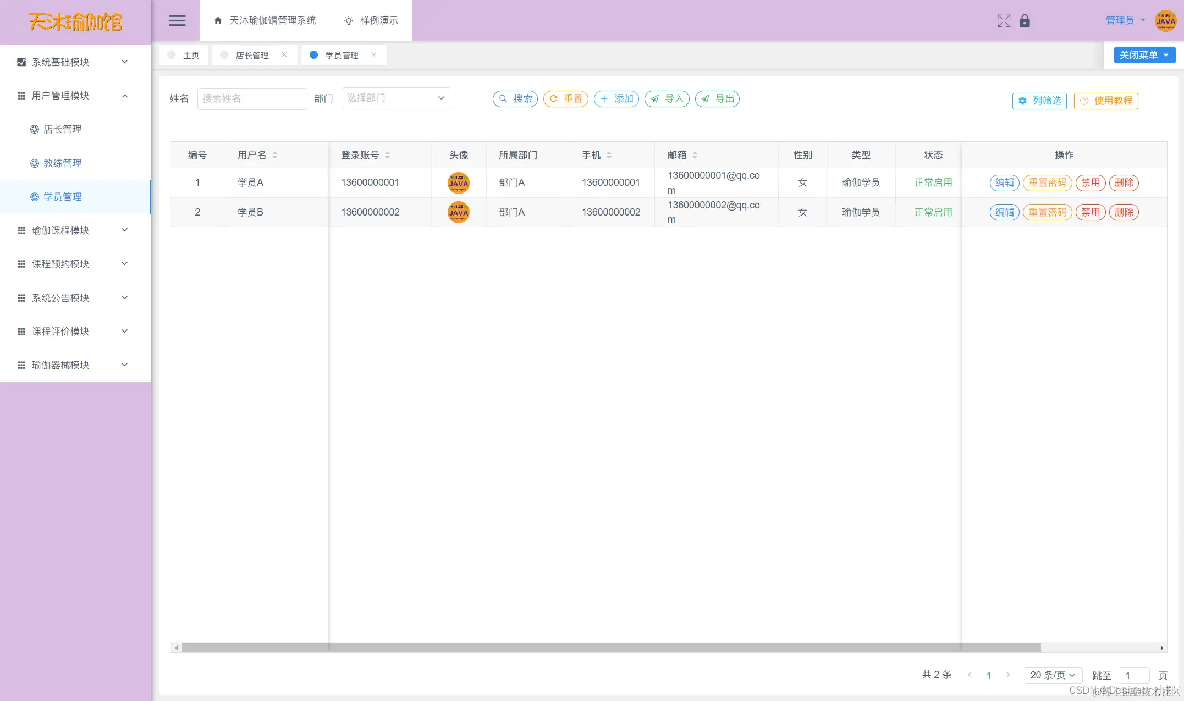Open the 20 条/页 page size dropdown
The height and width of the screenshot is (701, 1184).
pyautogui.click(x=1053, y=675)
